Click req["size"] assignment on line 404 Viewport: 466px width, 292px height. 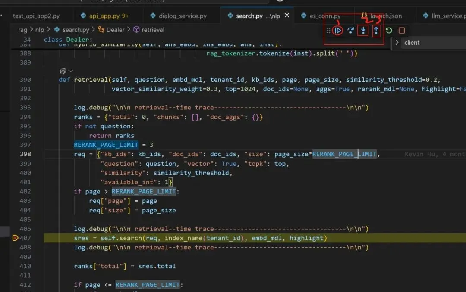132,211
